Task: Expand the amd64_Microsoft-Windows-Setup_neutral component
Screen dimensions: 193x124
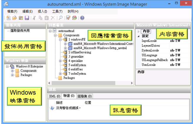Action: pos(65,48)
